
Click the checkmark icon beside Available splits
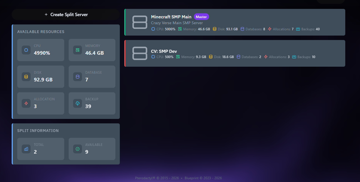(x=78, y=149)
